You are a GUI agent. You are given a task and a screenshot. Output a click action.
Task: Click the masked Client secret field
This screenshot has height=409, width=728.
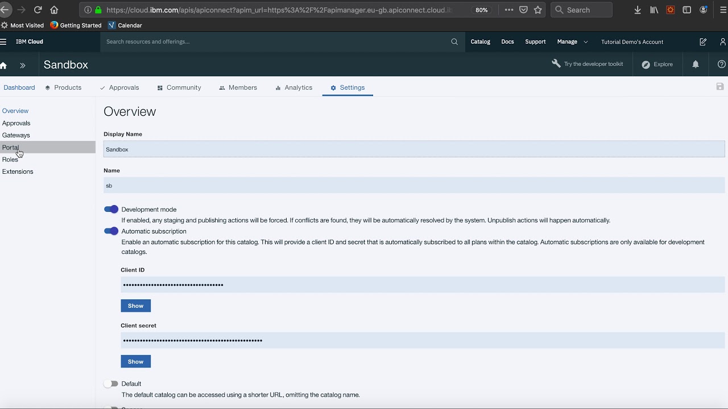423,340
